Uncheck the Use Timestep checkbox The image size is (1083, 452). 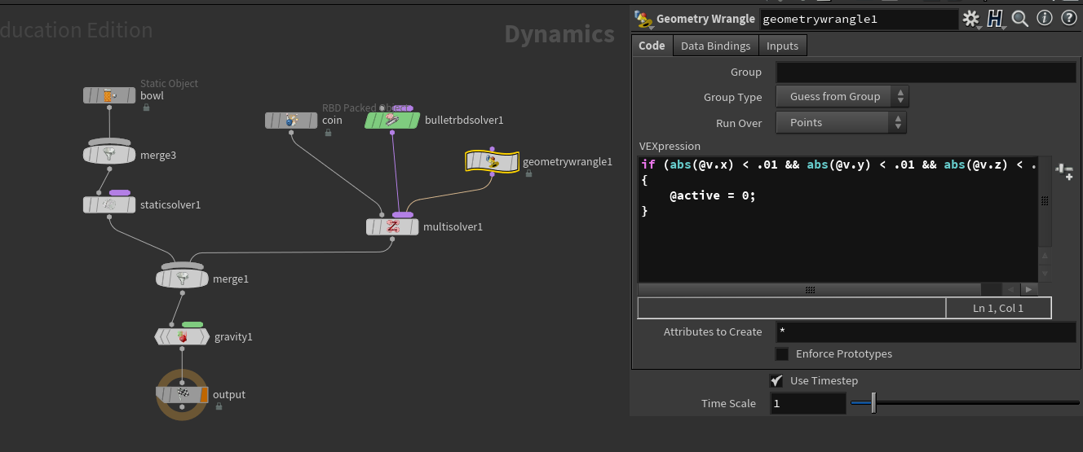click(x=776, y=380)
